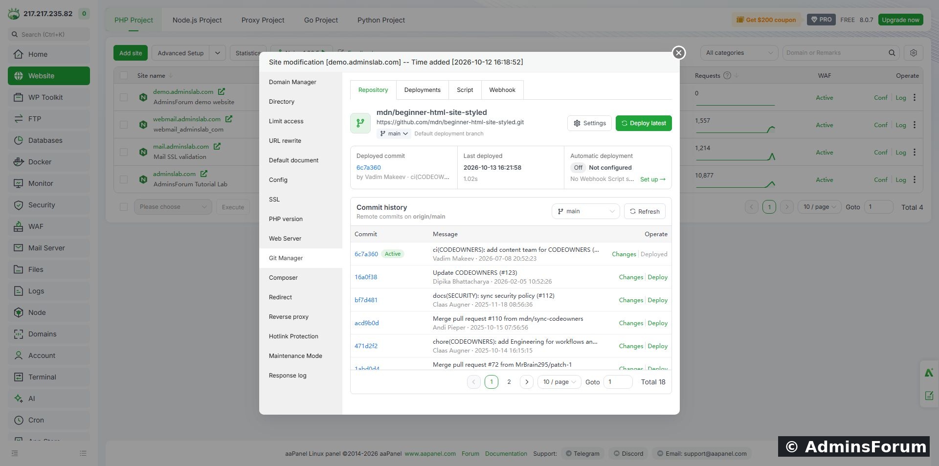This screenshot has width=939, height=466.
Task: Click the search magnifier in Domain or Remarks
Action: tap(892, 53)
